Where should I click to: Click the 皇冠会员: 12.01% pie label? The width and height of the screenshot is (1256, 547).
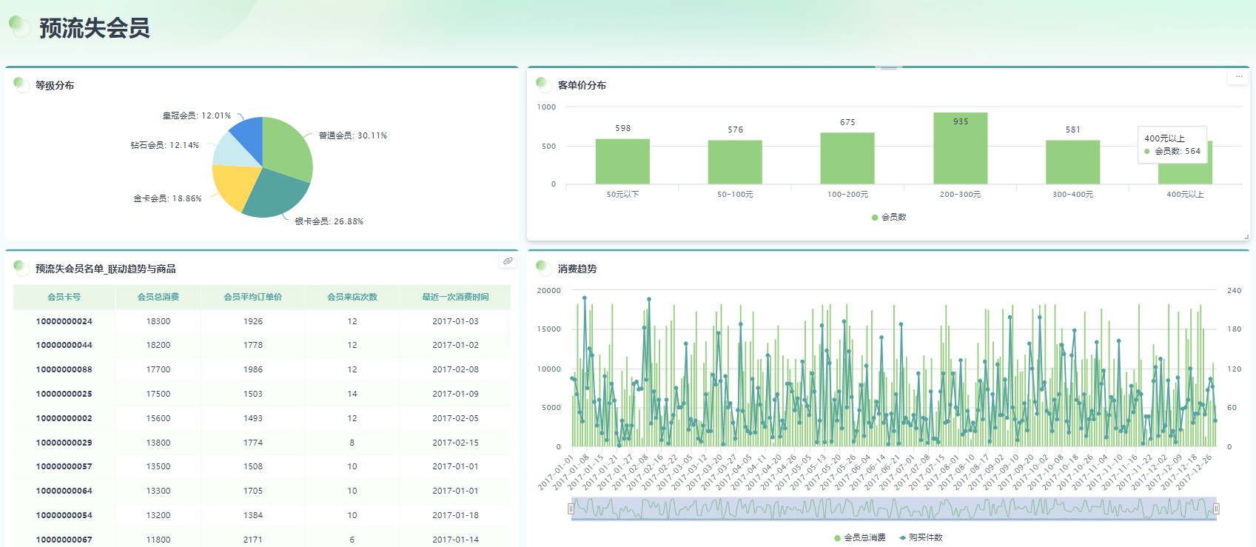[197, 115]
